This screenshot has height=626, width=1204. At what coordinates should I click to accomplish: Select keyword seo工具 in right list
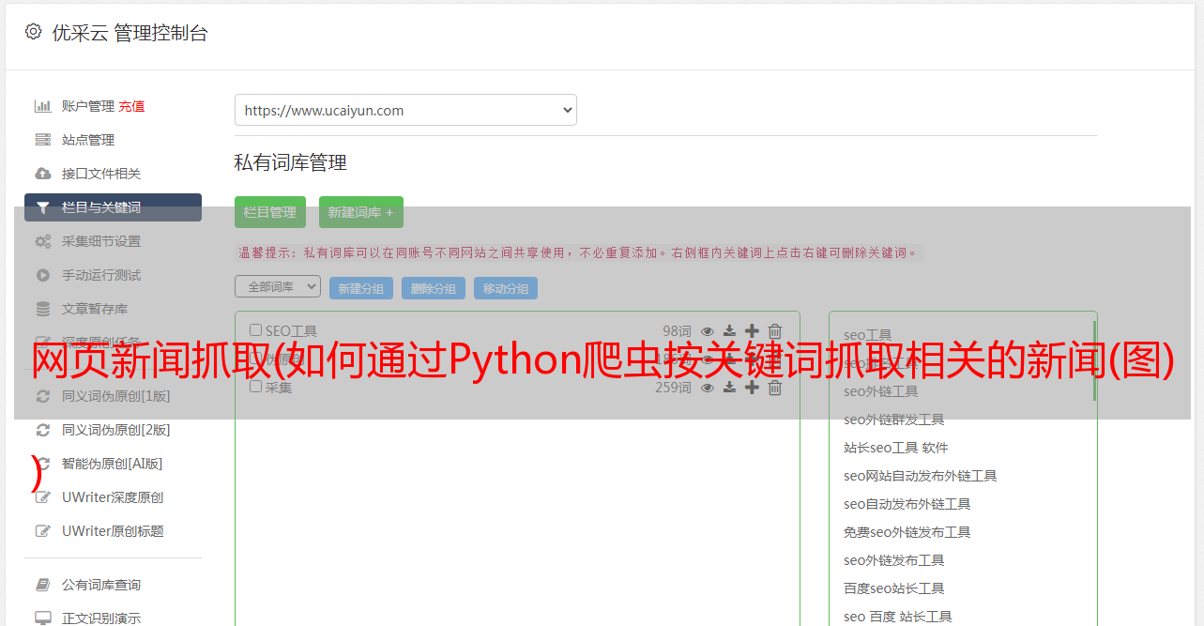pyautogui.click(x=868, y=335)
